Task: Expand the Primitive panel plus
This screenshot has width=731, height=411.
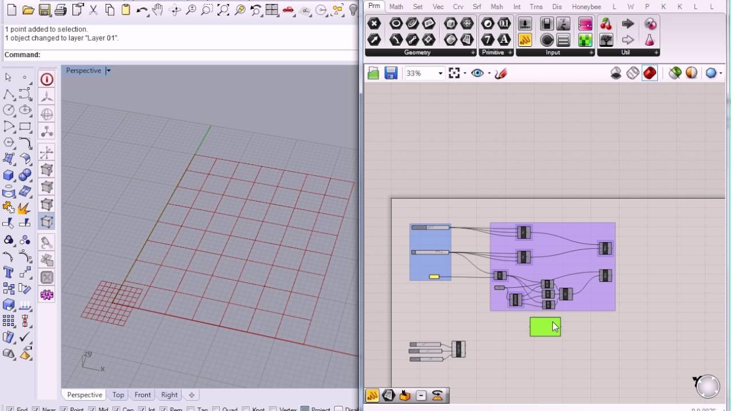Action: [x=509, y=53]
